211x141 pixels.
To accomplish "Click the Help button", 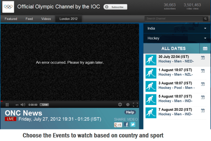I will 130,112.
